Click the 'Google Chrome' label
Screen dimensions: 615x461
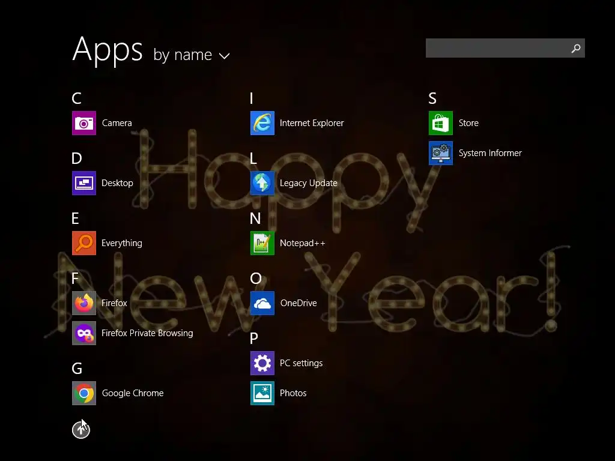point(133,393)
